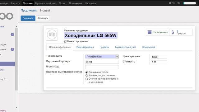Open 'Проект' top menu

[62, 3]
